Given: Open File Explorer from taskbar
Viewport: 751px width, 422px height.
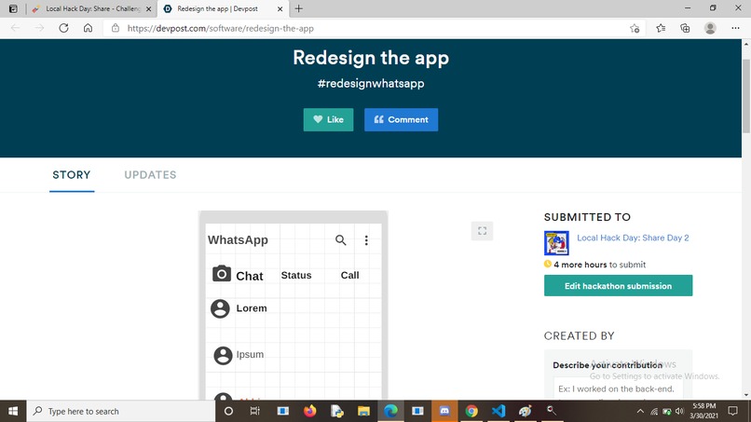Looking at the screenshot, I should 363,411.
